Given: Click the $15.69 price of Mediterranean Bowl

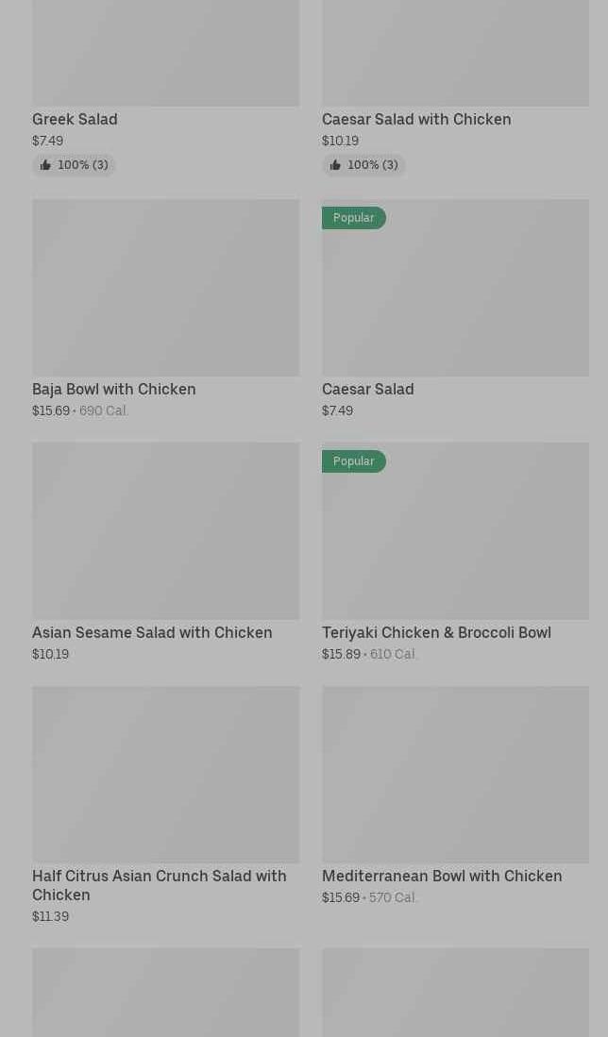Looking at the screenshot, I should (341, 897).
